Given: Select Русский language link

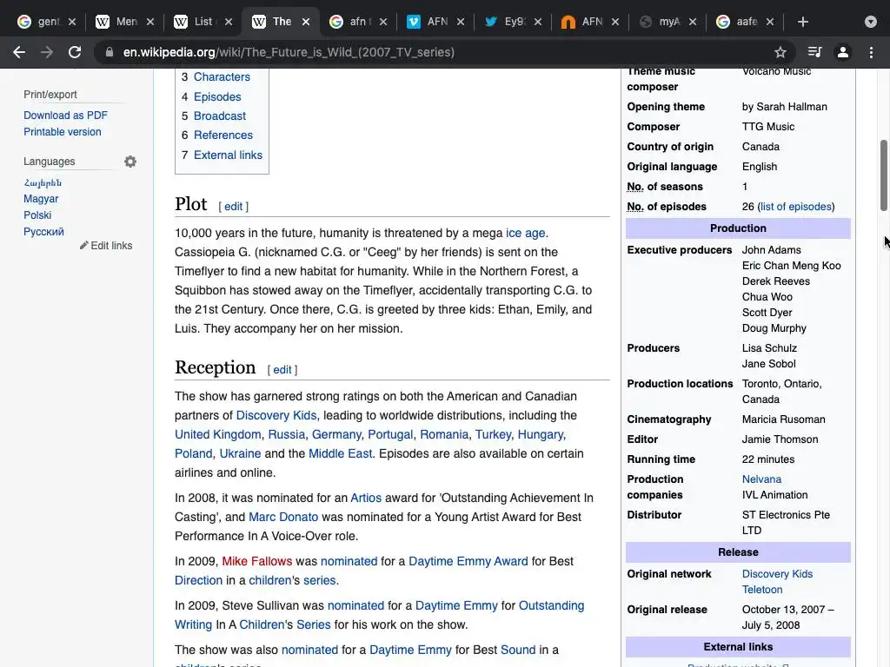Looking at the screenshot, I should pos(43,231).
